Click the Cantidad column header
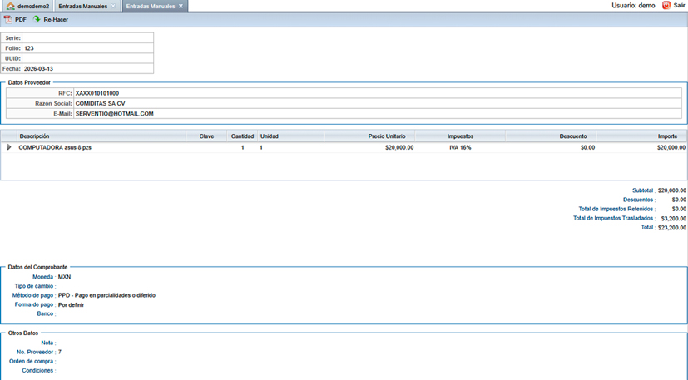Screen dimensions: 688x380 point(242,136)
